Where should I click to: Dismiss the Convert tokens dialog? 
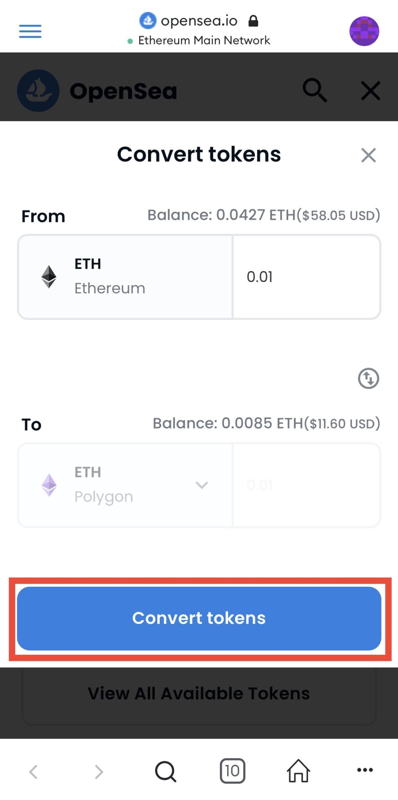[368, 155]
